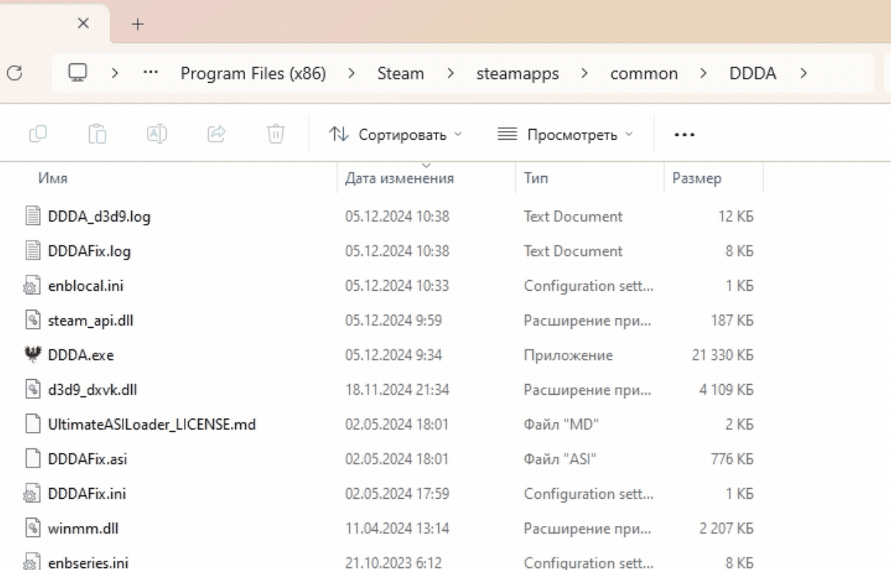The height and width of the screenshot is (570, 891).
Task: Select the enblocal.ini file icon
Action: click(x=31, y=286)
